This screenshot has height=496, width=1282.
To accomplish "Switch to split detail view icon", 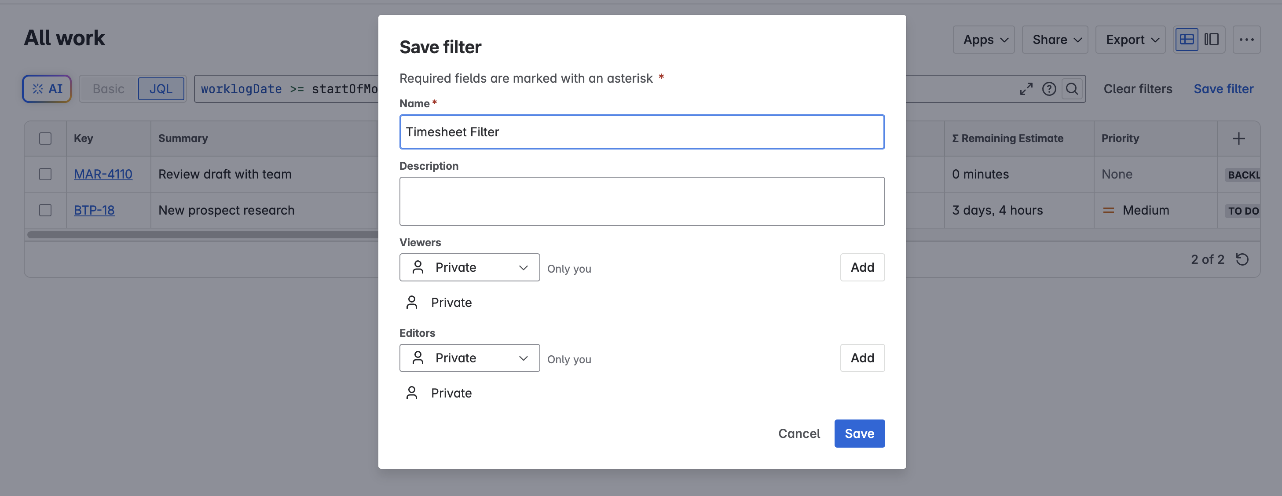I will (x=1211, y=39).
